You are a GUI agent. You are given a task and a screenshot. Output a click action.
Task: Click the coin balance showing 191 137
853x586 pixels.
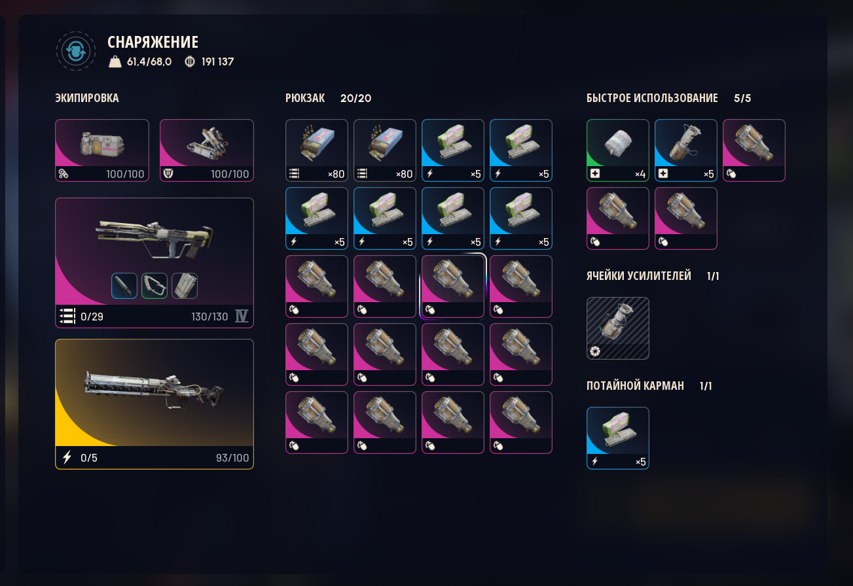click(209, 62)
